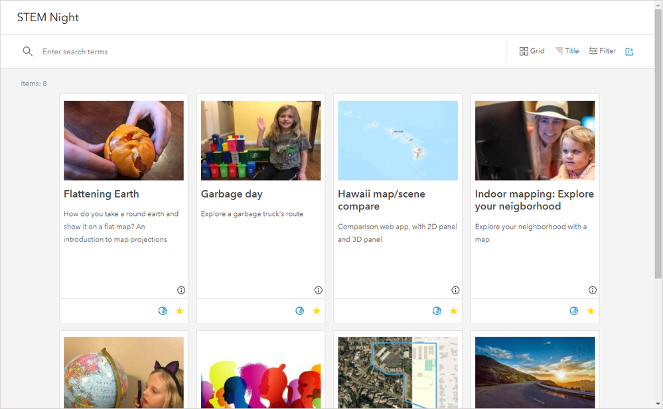The width and height of the screenshot is (663, 409).
Task: Click app type icon on Indoor mapping
Action: coord(574,311)
